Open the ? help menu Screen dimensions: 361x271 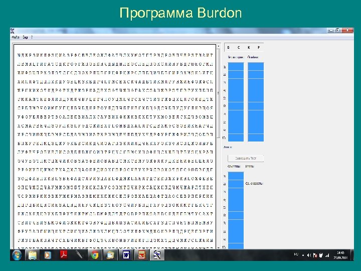point(32,37)
